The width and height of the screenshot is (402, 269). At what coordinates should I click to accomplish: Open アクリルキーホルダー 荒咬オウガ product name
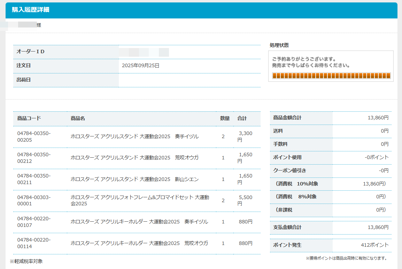tap(139, 243)
